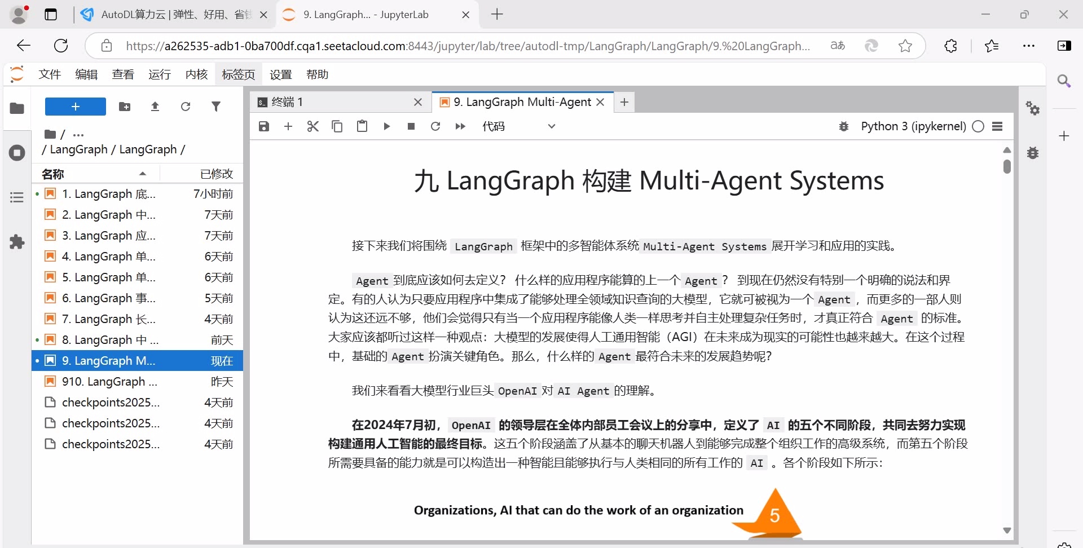Viewport: 1083px width, 548px height.
Task: Copy the selected notebook cell
Action: (337, 126)
